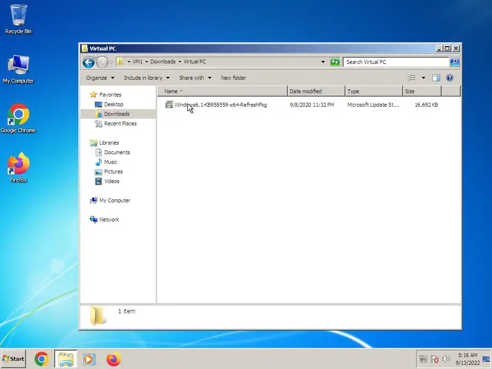This screenshot has height=369, width=492.
Task: Select Recycle Bin desktop icon
Action: coord(18,19)
